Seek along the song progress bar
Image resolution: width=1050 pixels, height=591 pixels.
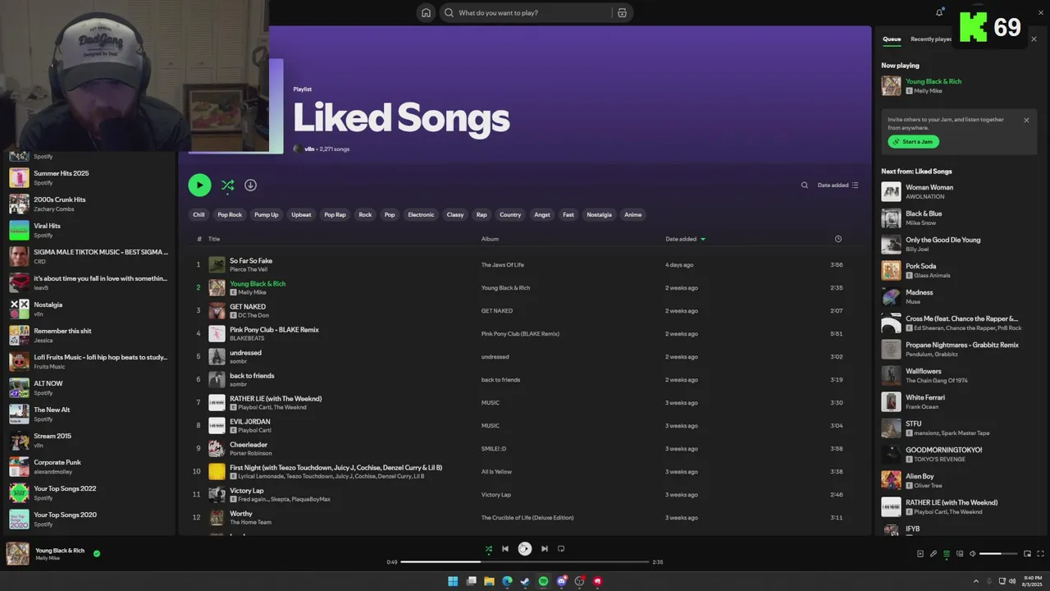[525, 562]
